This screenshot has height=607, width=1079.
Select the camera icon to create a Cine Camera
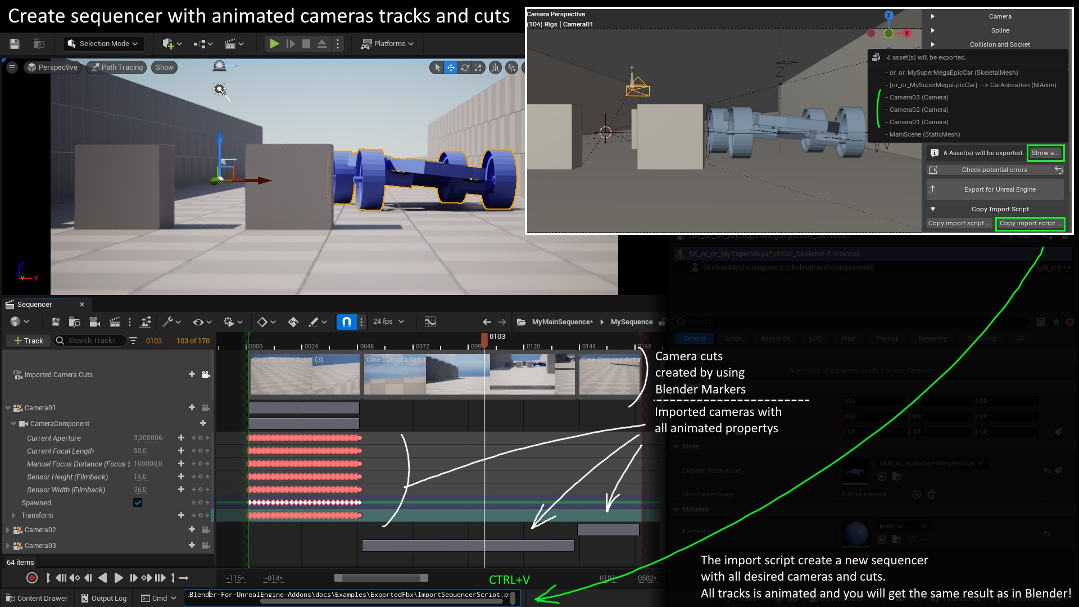click(94, 321)
